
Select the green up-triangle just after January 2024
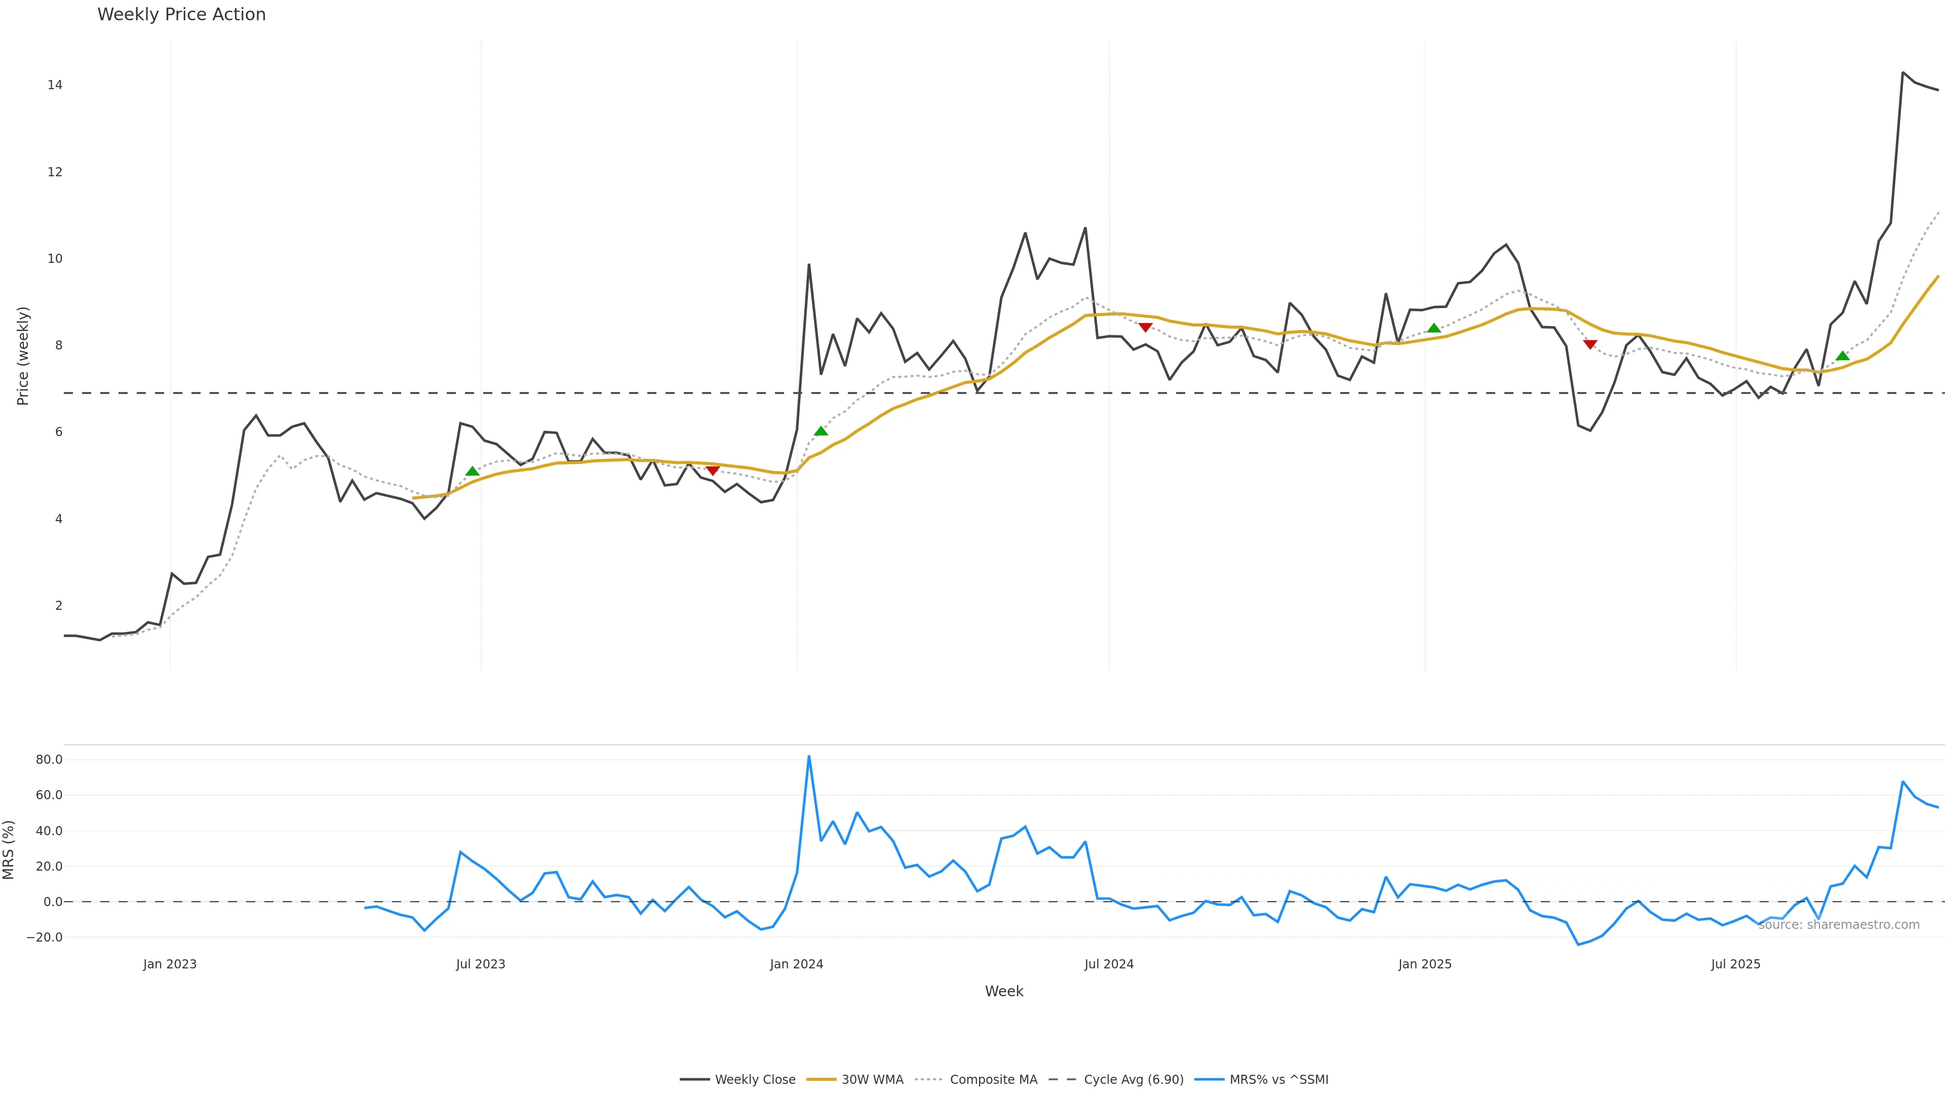pyautogui.click(x=821, y=431)
